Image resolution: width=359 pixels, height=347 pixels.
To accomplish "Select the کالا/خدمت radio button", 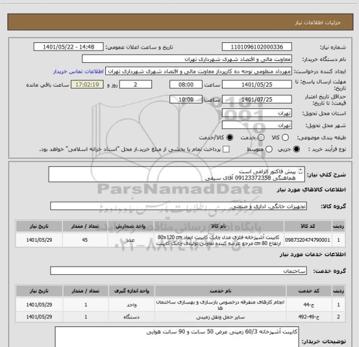I will click(x=229, y=137).
